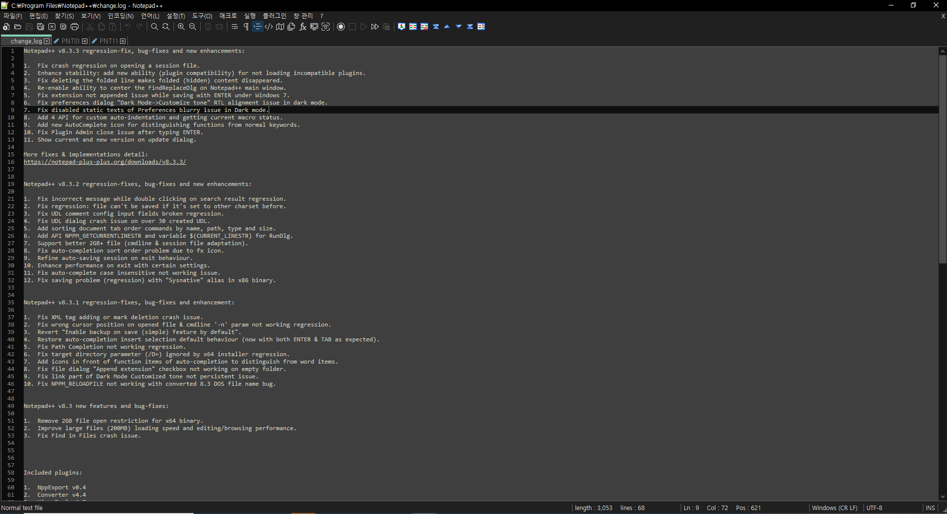The height and width of the screenshot is (514, 947).
Task: Open the notepad-plus-plus.org v8.3.3 downloads link
Action: (105, 162)
